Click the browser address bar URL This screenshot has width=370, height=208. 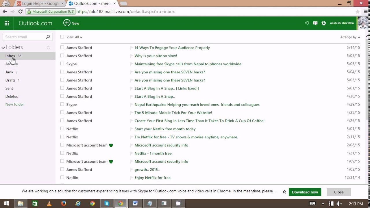click(125, 12)
